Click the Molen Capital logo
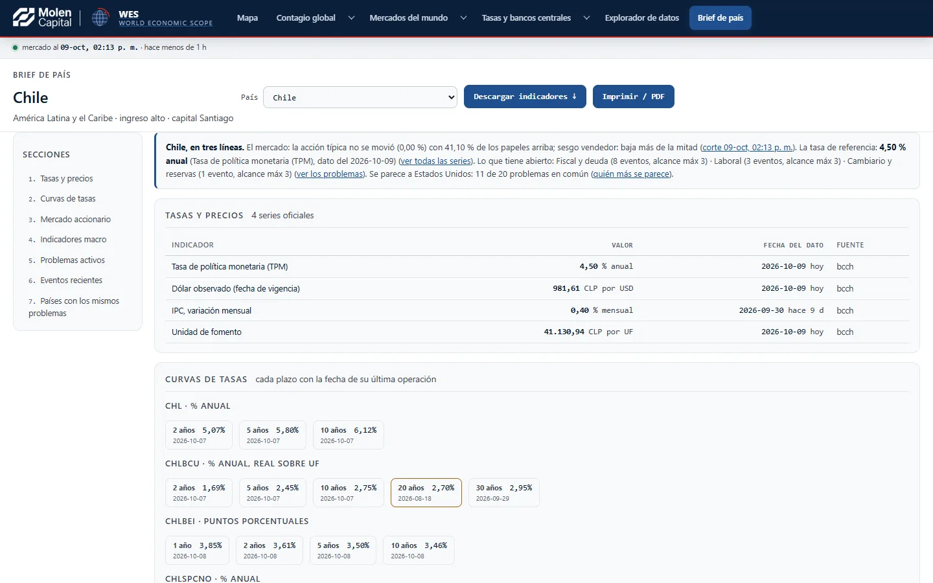The image size is (933, 583). tap(42, 17)
